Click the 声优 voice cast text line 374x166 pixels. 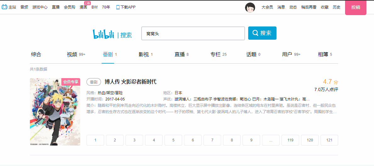coord(236,99)
